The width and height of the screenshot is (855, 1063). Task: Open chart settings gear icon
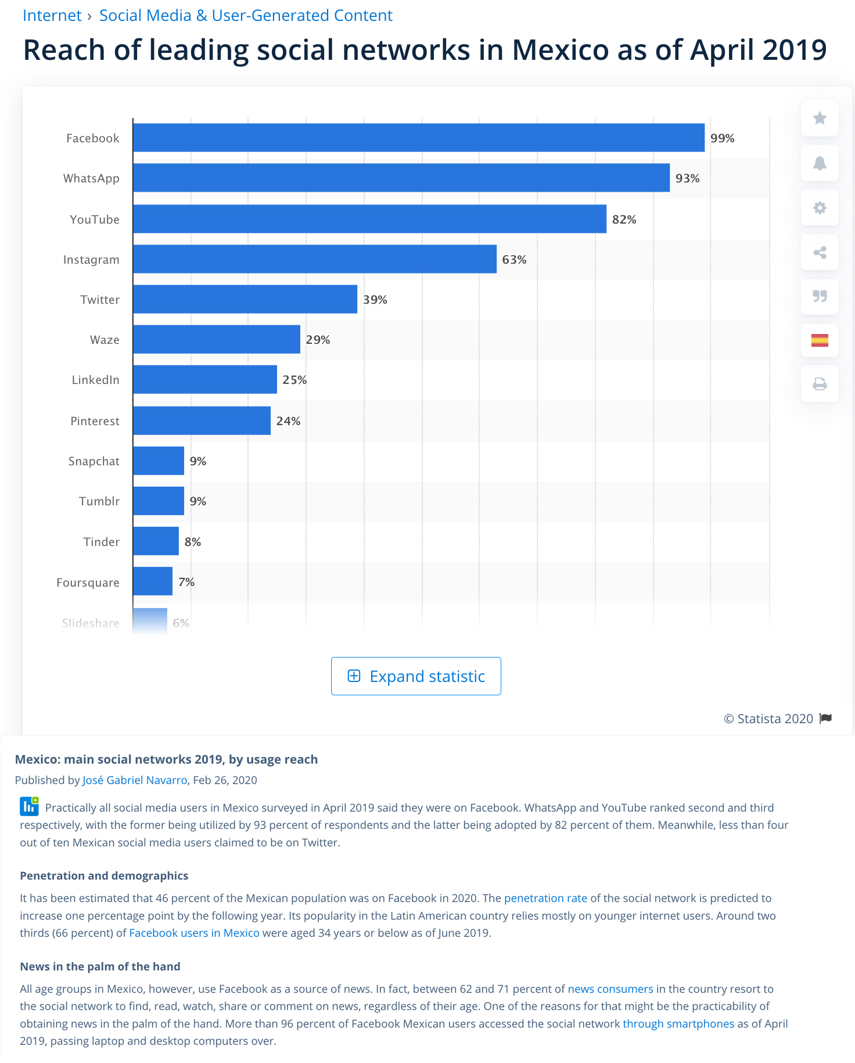click(820, 208)
